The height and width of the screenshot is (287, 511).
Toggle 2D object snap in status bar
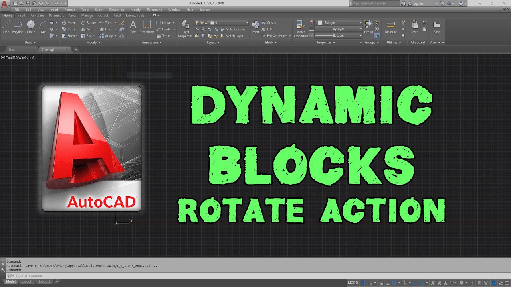click(x=422, y=283)
